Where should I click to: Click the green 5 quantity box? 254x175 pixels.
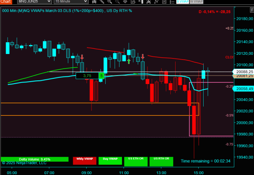point(102,76)
